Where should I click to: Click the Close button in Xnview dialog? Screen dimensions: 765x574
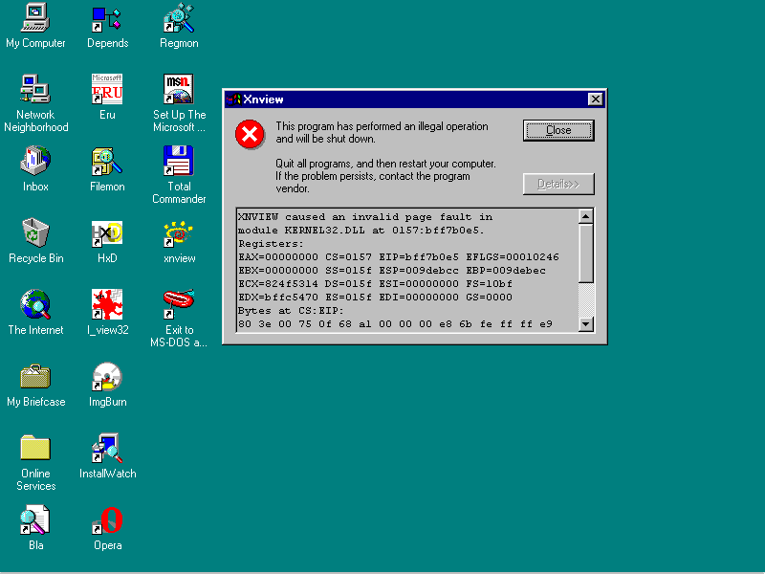pos(558,130)
